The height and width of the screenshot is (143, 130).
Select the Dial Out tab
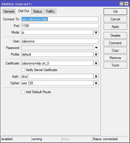pos(24,11)
